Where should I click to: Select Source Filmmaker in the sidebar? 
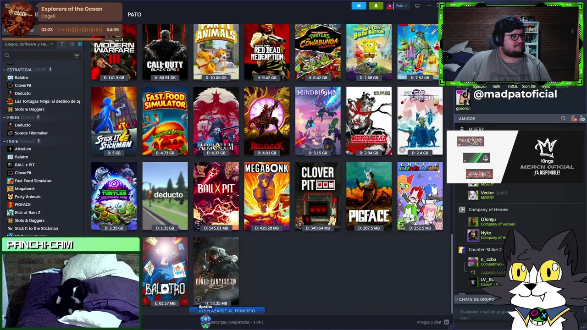coord(31,133)
